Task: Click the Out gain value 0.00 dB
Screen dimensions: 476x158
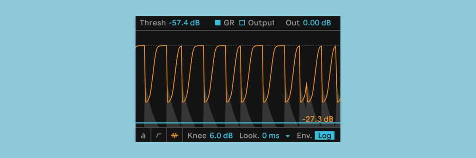Action: click(x=317, y=23)
